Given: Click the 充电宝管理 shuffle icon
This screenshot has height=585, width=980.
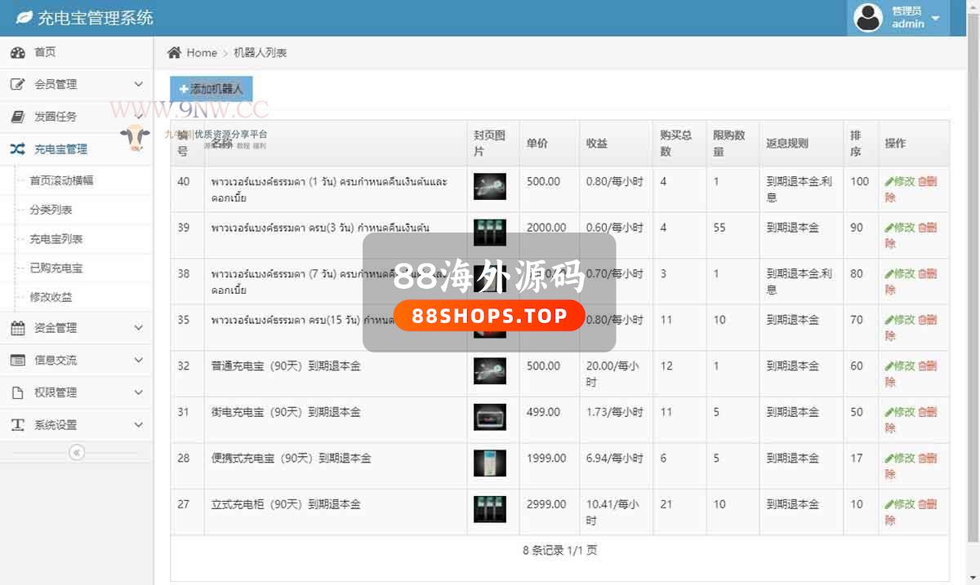Looking at the screenshot, I should (18, 149).
